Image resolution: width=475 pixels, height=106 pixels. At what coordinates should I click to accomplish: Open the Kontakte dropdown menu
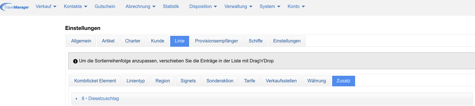coord(75,6)
